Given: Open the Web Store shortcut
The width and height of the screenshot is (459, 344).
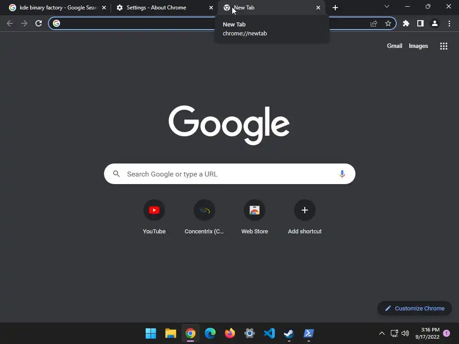Looking at the screenshot, I should coord(255,217).
